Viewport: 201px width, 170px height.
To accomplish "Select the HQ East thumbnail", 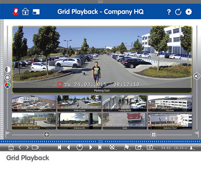I will click(x=170, y=104).
